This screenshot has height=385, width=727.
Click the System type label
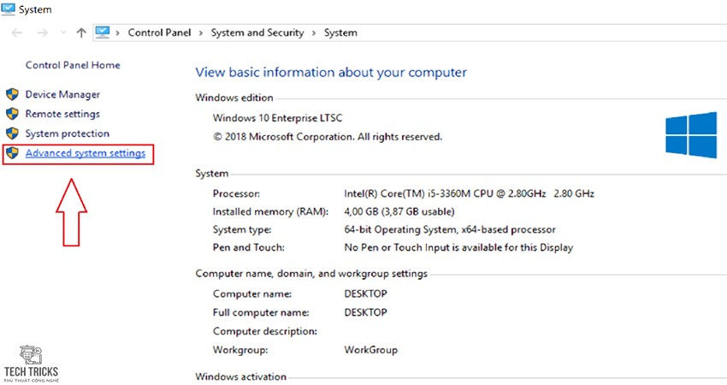tap(242, 229)
